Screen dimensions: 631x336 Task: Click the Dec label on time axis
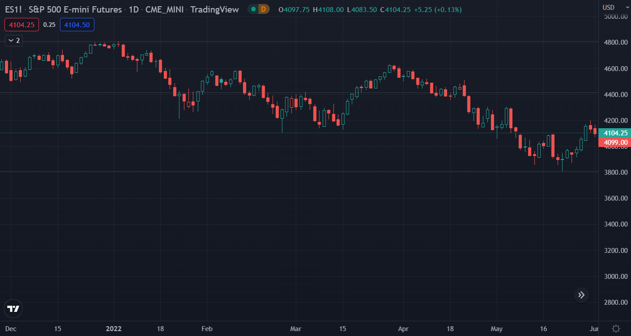click(11, 329)
